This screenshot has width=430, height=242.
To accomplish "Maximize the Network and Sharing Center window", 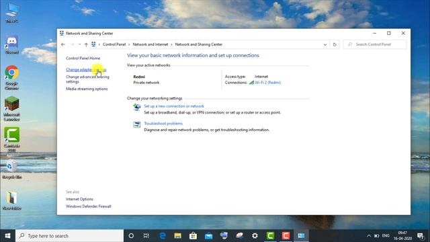I will (389, 33).
